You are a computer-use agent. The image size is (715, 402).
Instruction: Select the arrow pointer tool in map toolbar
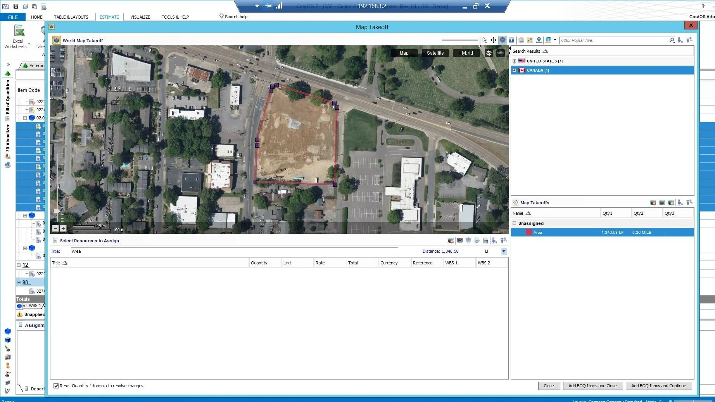pyautogui.click(x=485, y=40)
